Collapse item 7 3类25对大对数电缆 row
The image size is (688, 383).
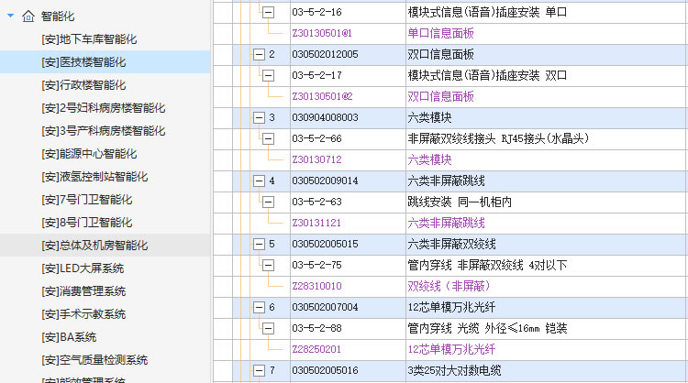click(x=259, y=370)
